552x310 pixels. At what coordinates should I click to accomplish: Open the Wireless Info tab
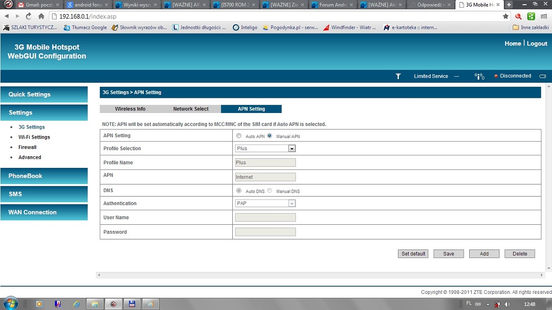coord(130,109)
